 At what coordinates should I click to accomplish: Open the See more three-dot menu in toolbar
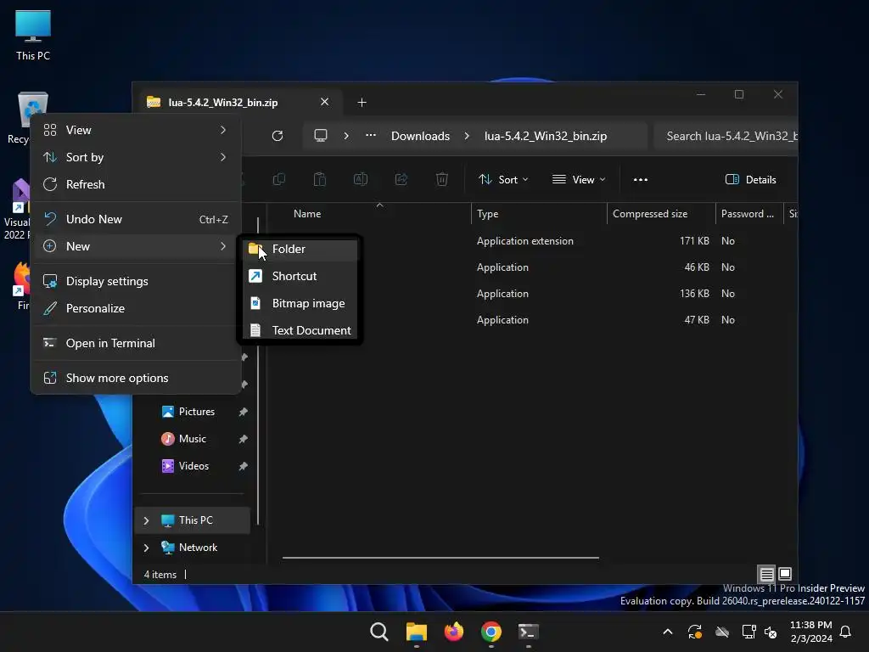pos(641,180)
